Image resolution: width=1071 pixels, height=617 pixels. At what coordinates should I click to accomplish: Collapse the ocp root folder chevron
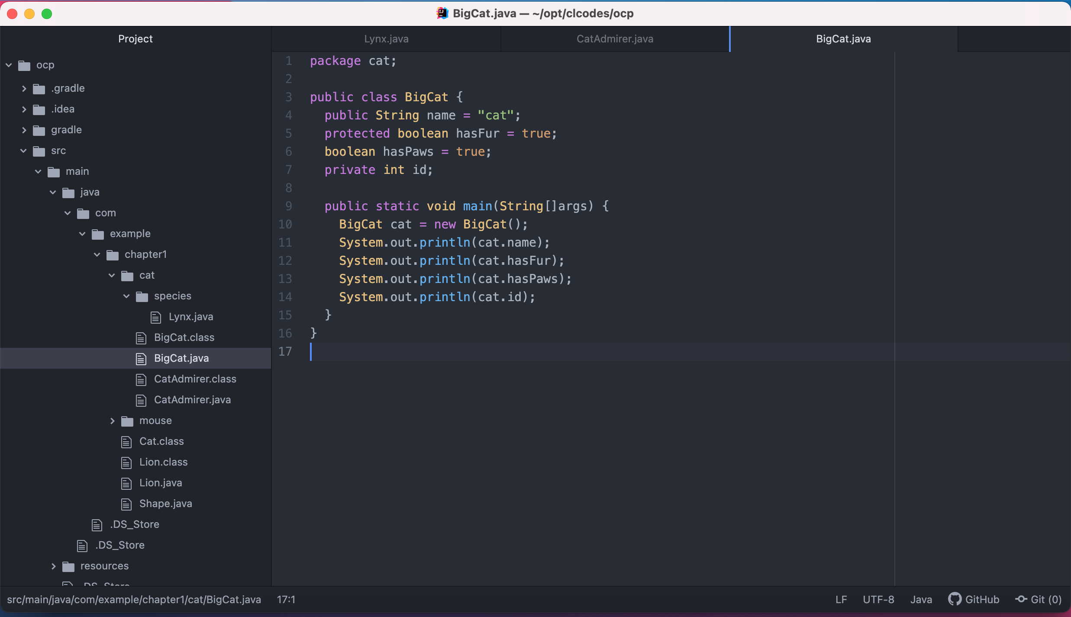coord(9,65)
